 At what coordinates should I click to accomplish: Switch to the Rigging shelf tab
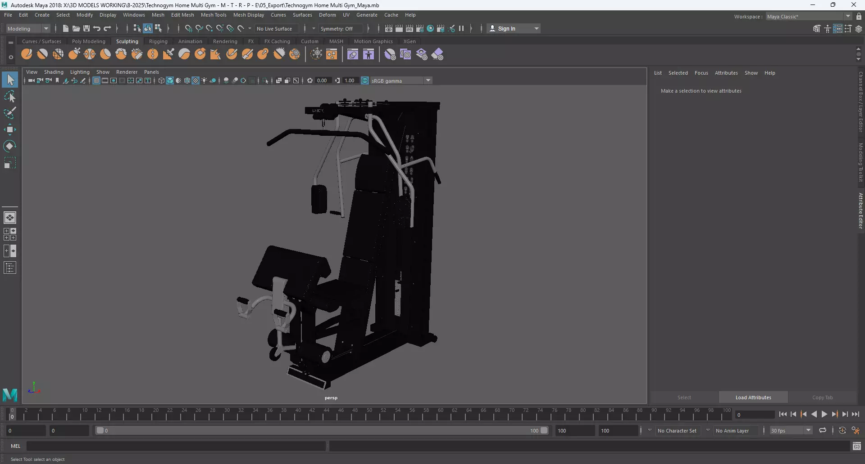(x=158, y=41)
